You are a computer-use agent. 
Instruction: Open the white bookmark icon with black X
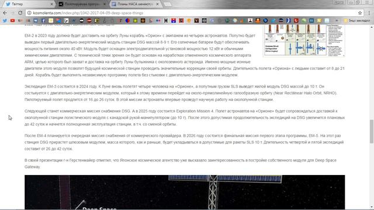(x=250, y=21)
